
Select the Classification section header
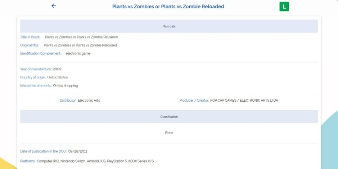169,117
